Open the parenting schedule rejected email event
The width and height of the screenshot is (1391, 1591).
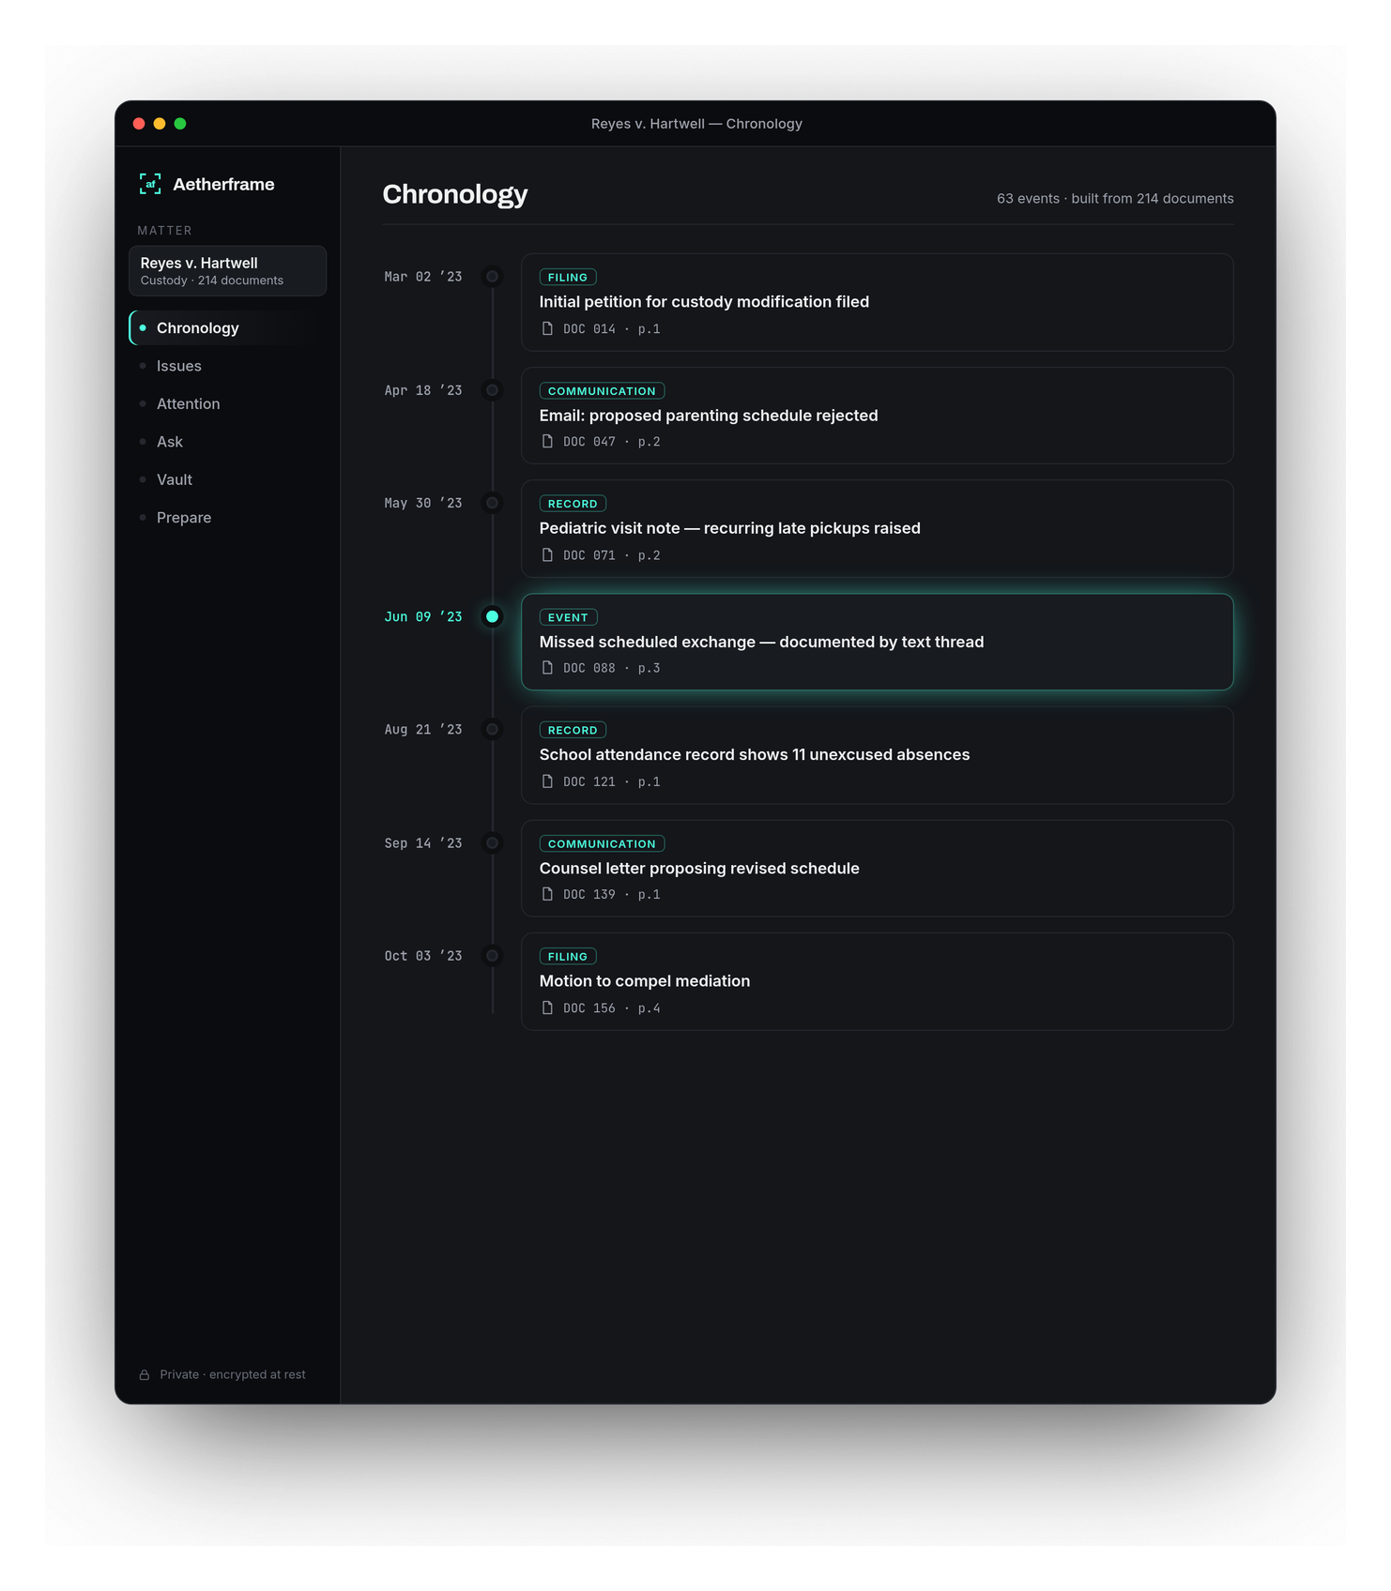877,416
